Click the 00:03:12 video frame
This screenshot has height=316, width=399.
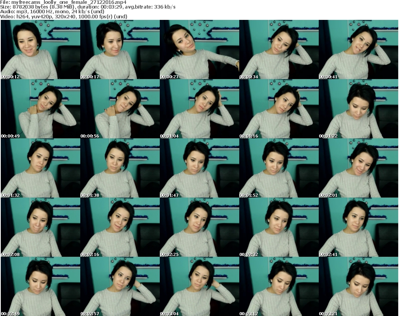279,286
